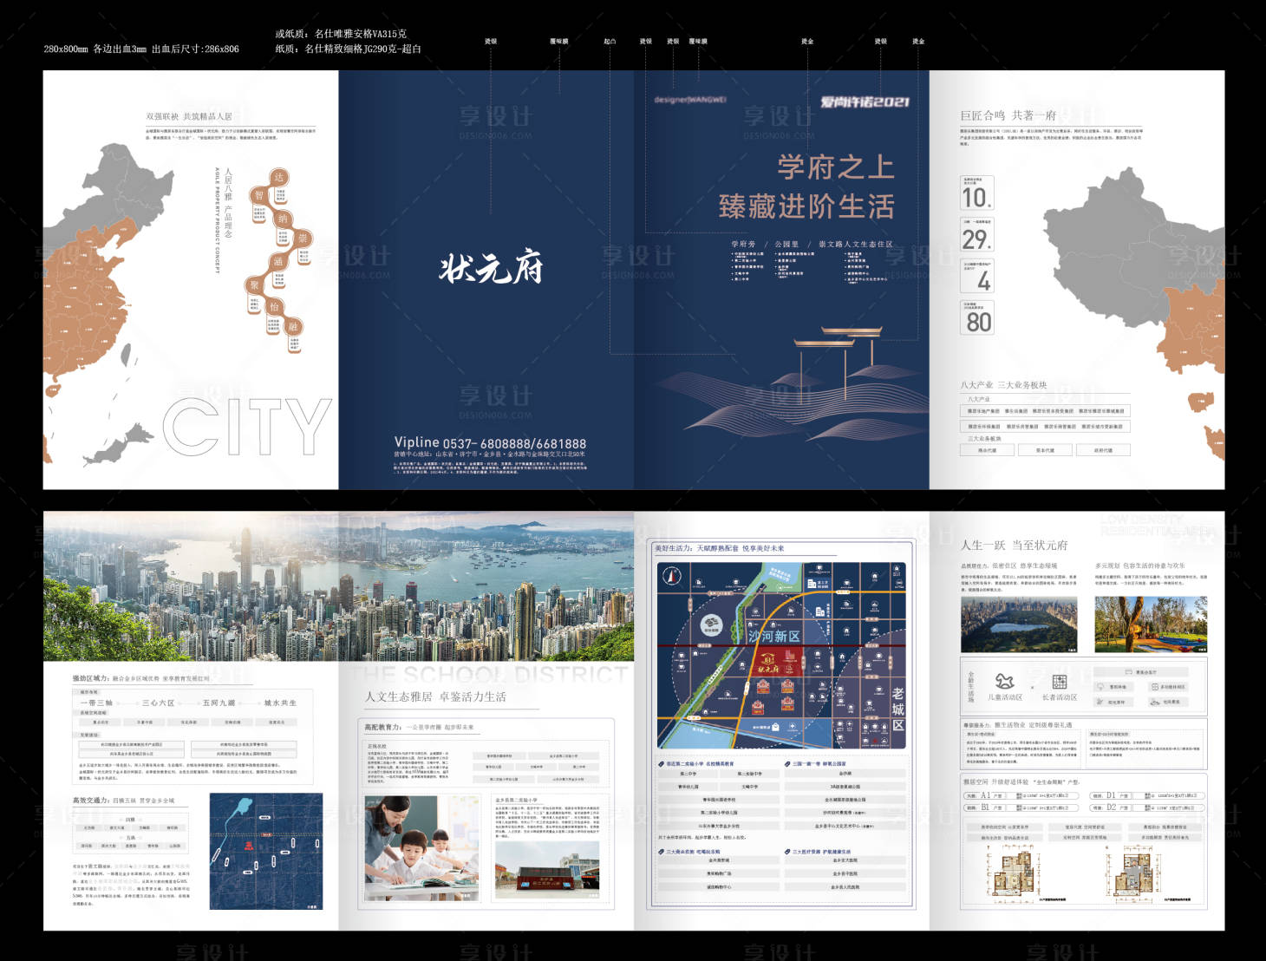
Task: Click the paper spec 名仕唯雅安格VA315克 note
Action: click(x=341, y=34)
